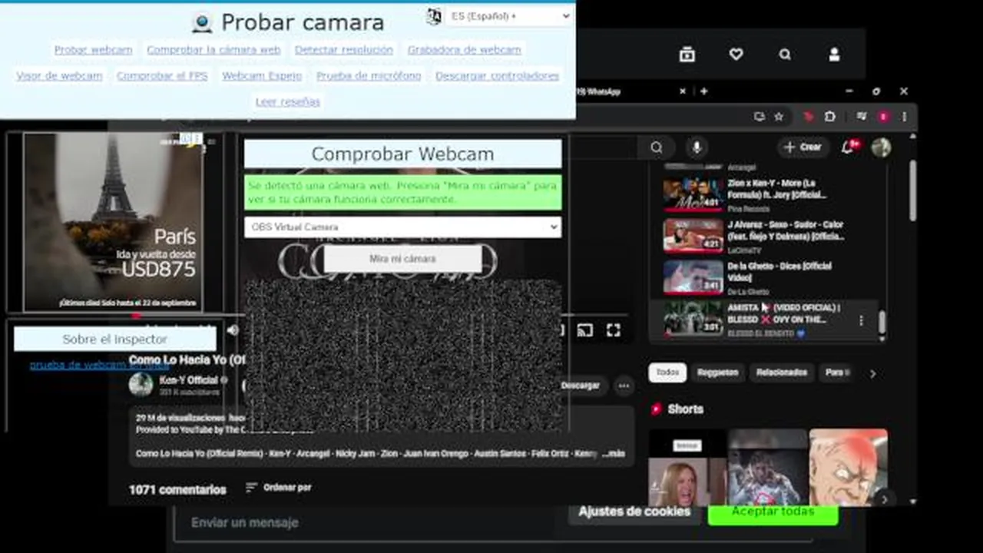Viewport: 983px width, 553px height.
Task: Open the archive box icon in dark header
Action: coord(687,55)
